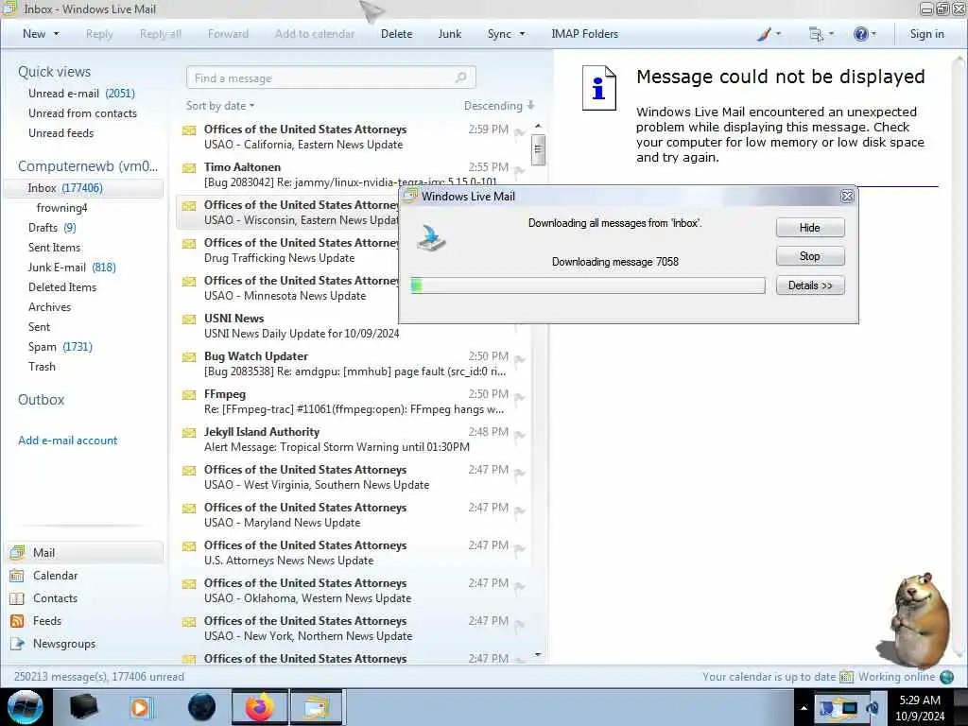Screen dimensions: 968x726
Task: Open the Drafts folder
Action: click(52, 228)
